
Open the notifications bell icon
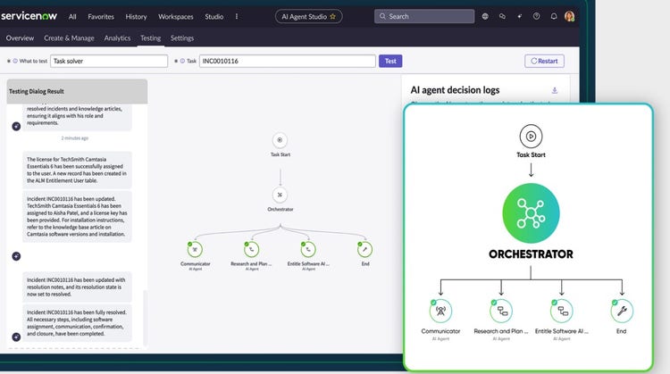553,16
